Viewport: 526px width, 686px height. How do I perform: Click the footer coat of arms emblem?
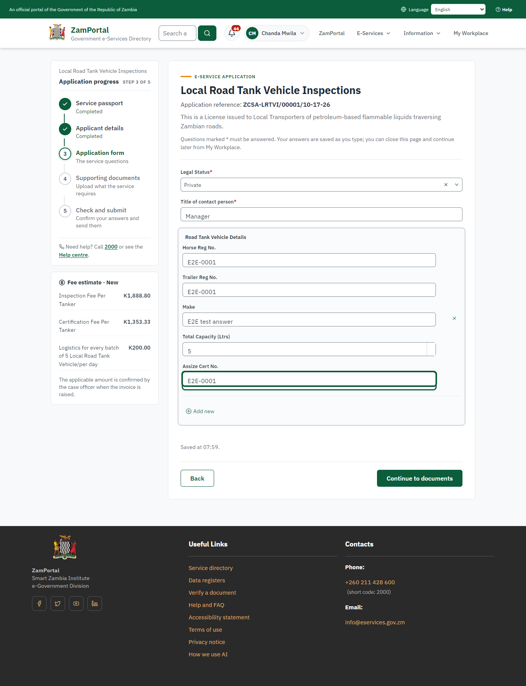tap(65, 547)
